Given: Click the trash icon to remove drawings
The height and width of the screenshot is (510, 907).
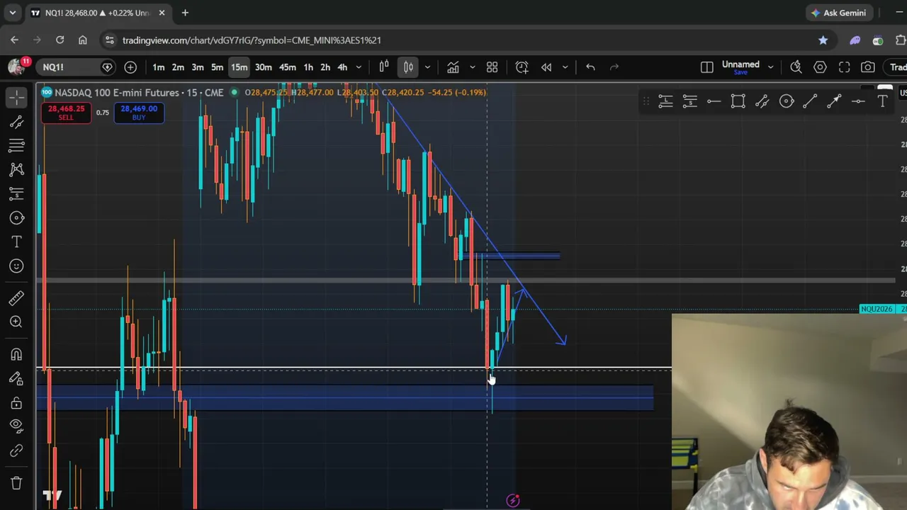Looking at the screenshot, I should (17, 483).
